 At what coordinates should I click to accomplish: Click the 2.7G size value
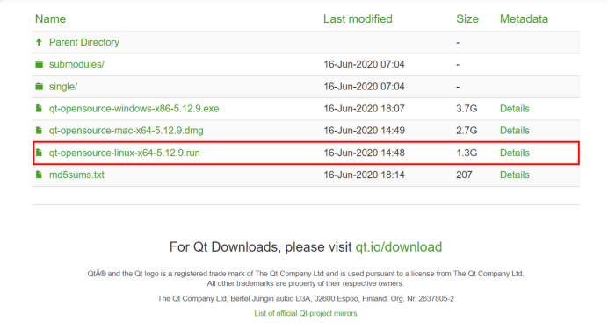[x=467, y=131]
